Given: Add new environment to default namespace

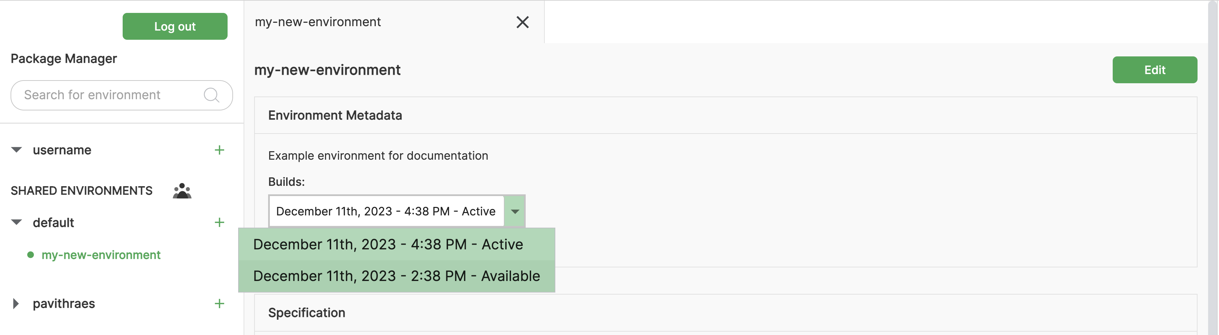Looking at the screenshot, I should [219, 223].
